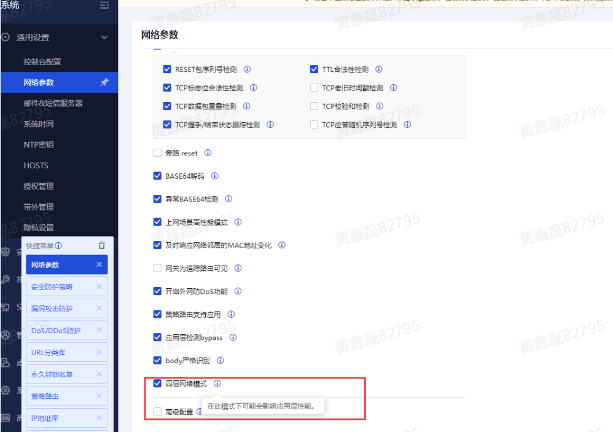Go to 策略路由 quick menu shortcut
This screenshot has width=613, height=432.
[67, 396]
